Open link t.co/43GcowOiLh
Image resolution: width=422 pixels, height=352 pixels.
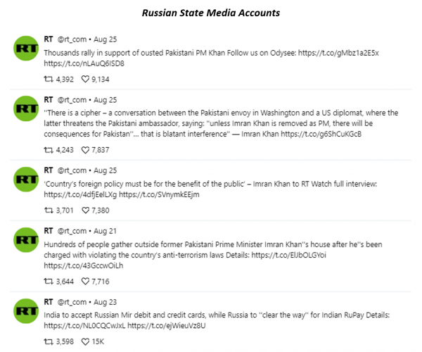[84, 265]
